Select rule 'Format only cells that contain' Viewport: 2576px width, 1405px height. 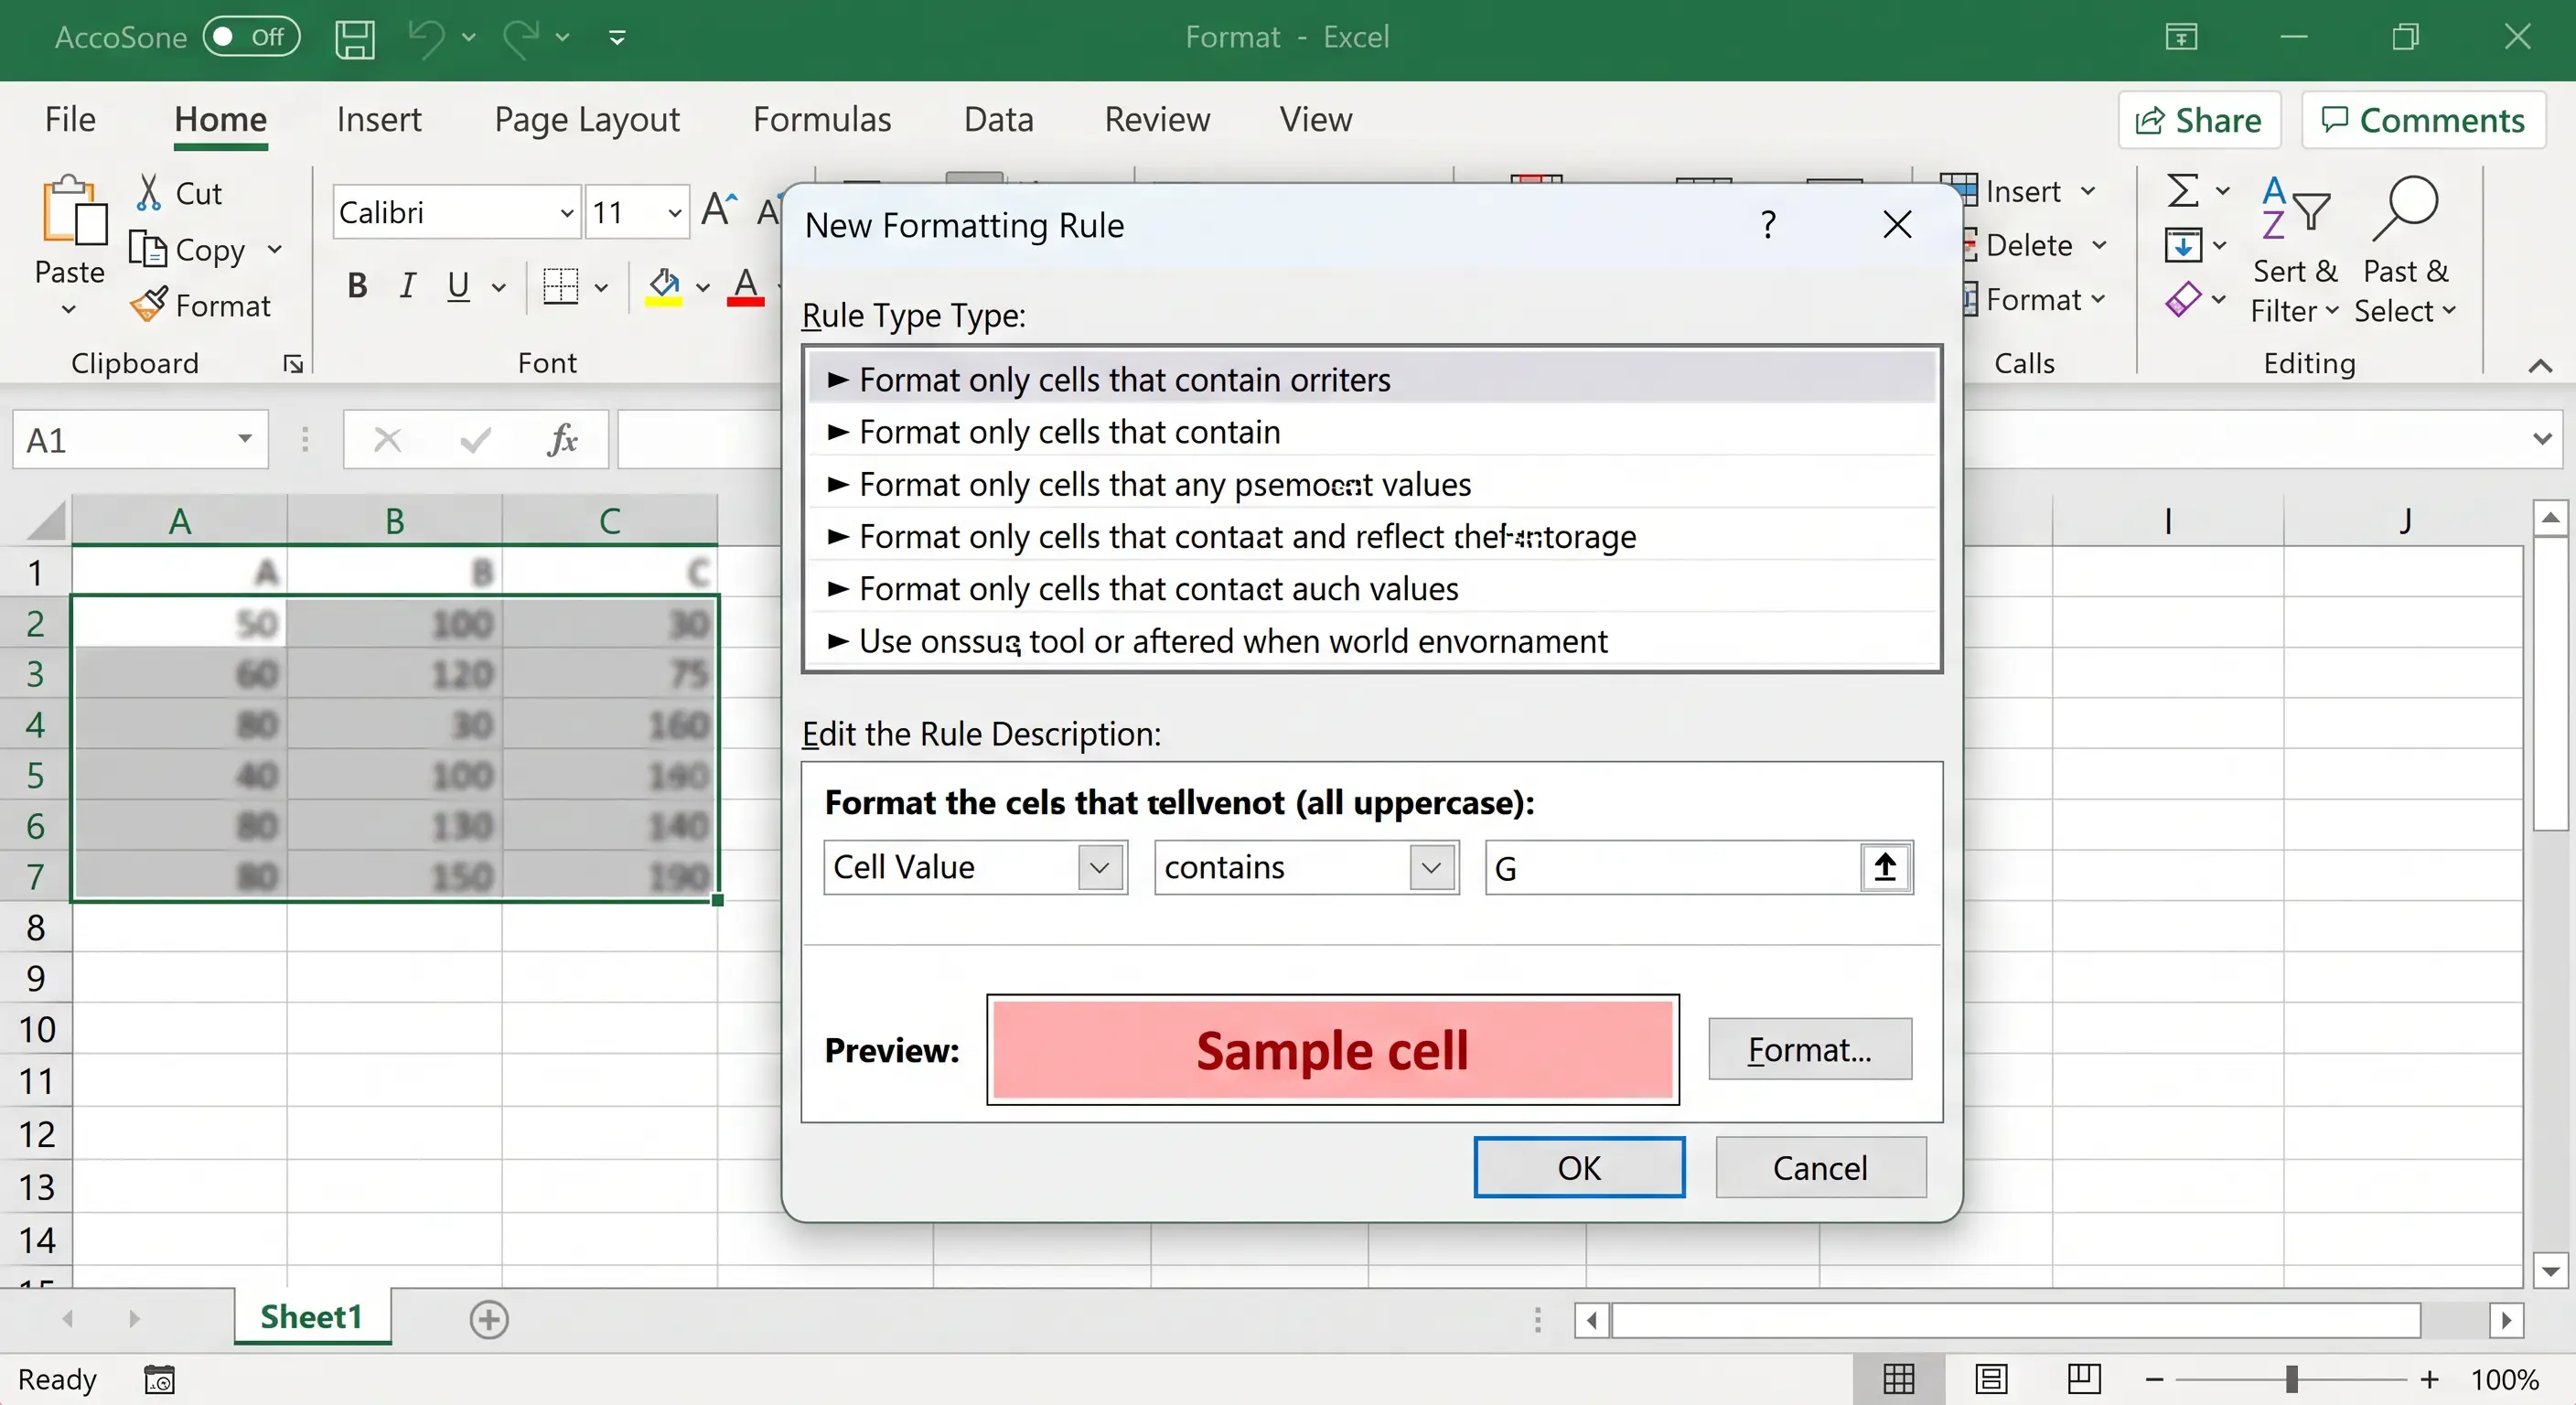point(1371,432)
